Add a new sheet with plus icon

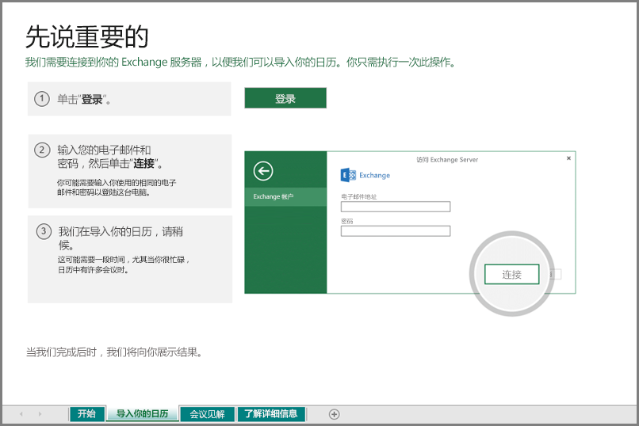point(335,414)
